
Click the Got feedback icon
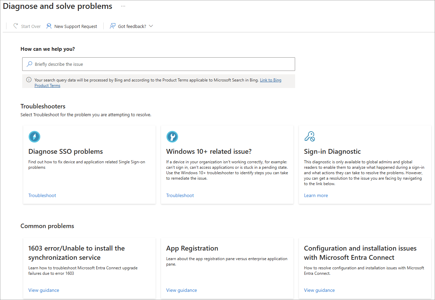(113, 26)
